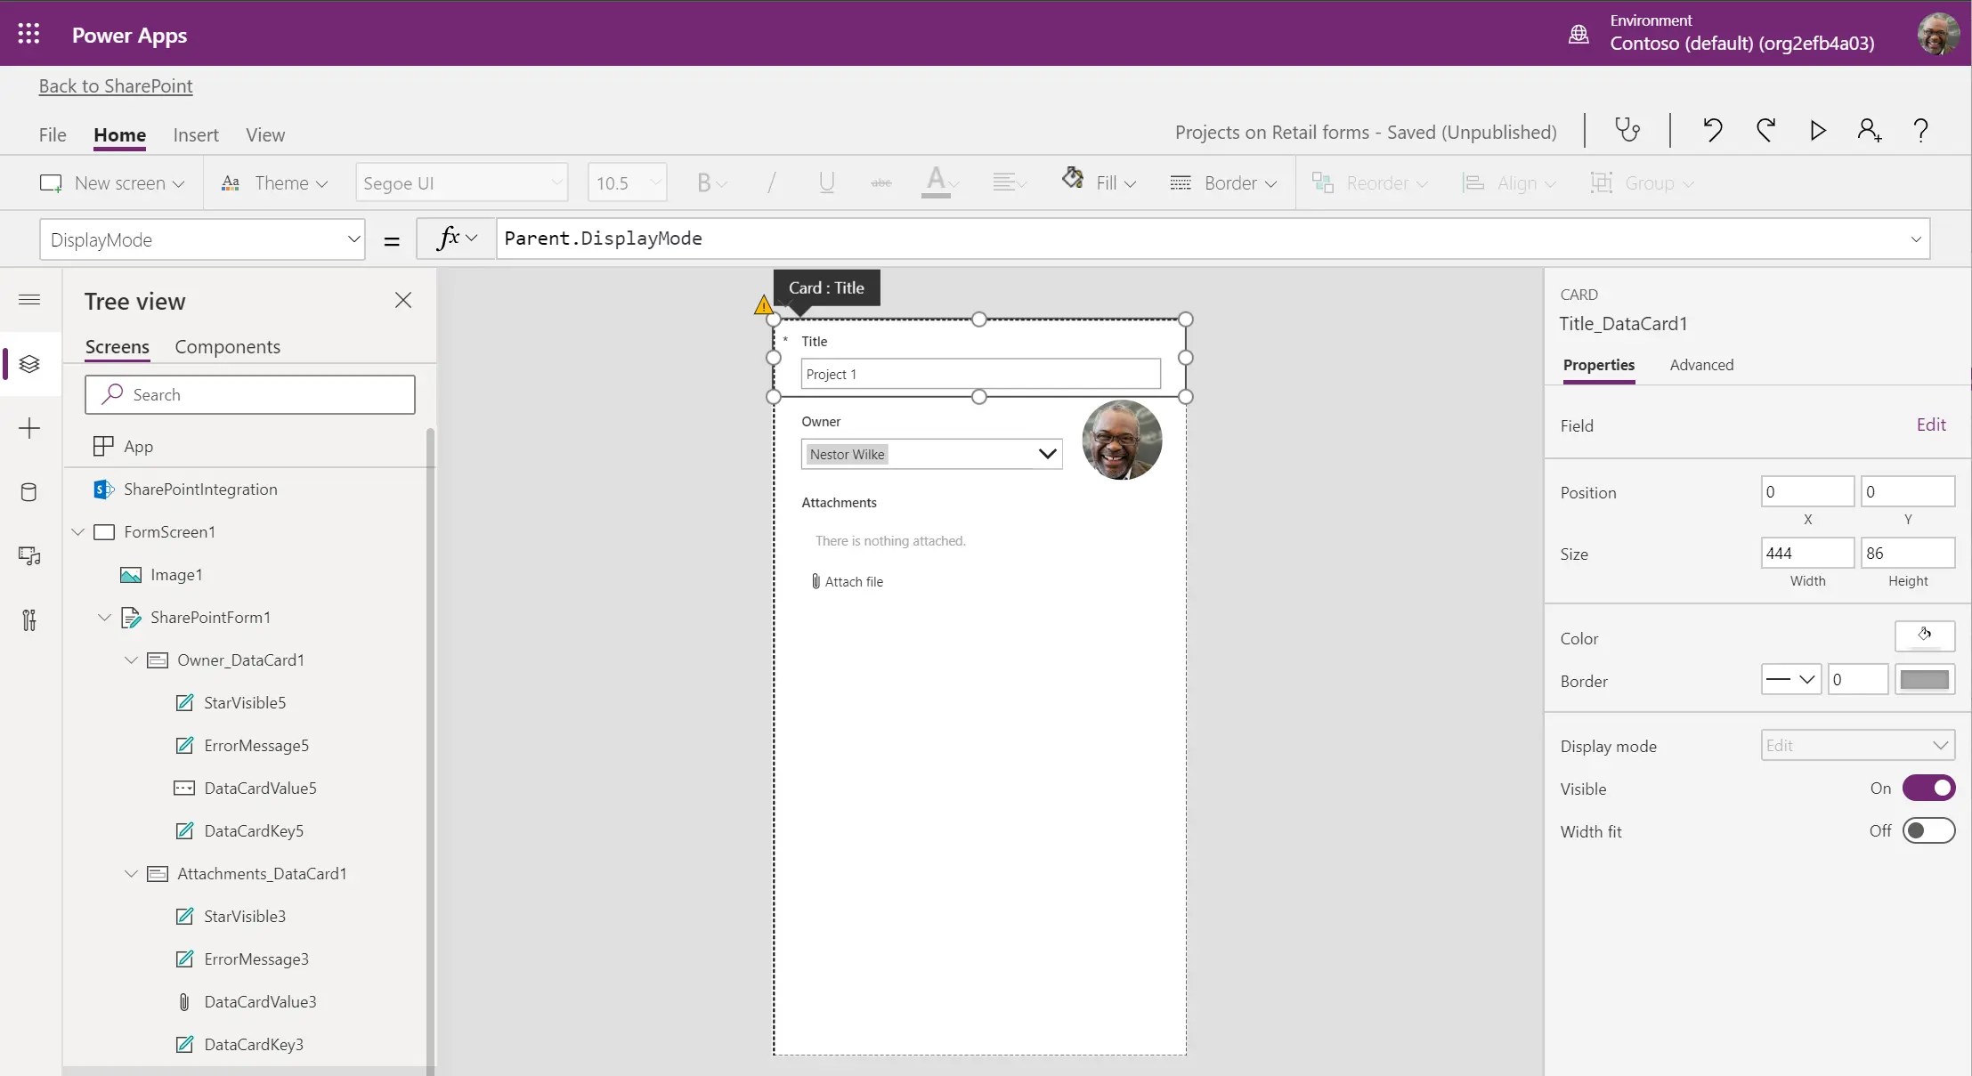Undo the last action
Viewport: 1972px width, 1076px height.
(x=1712, y=130)
